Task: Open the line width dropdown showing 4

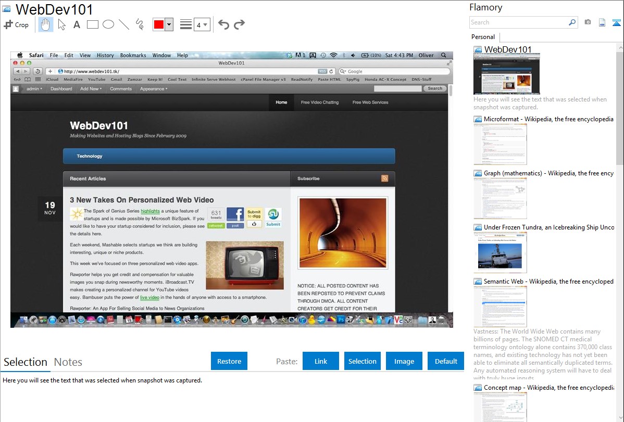Action: (202, 25)
